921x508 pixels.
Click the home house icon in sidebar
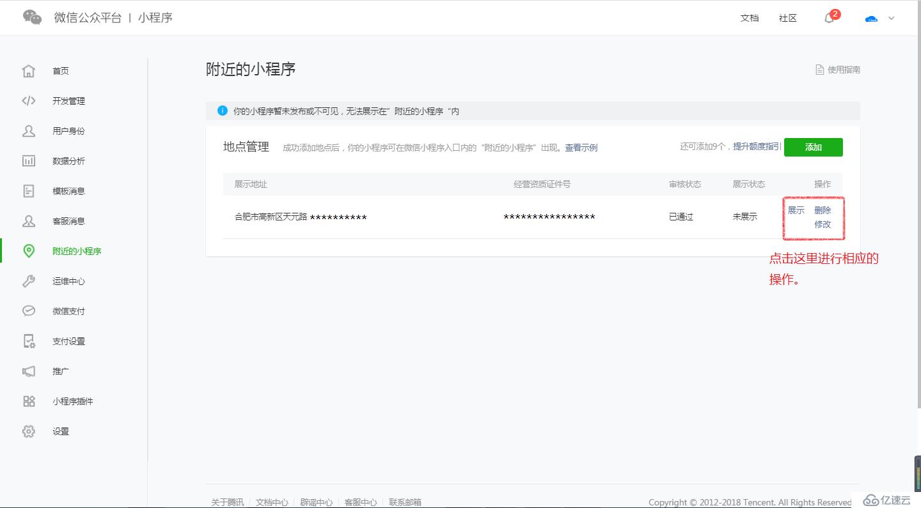tap(29, 71)
